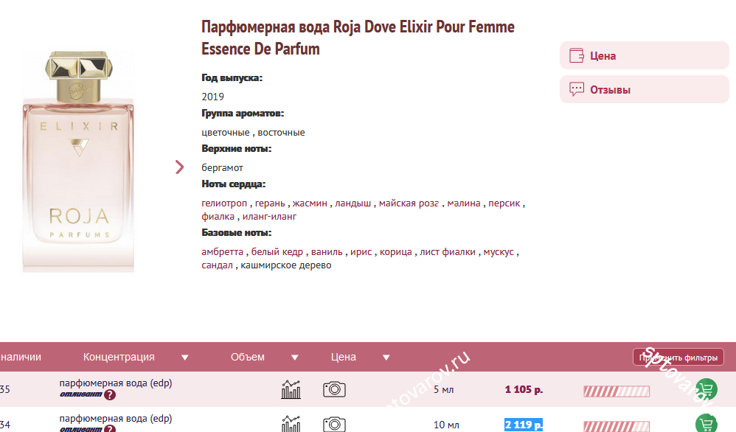Open the иланг-иланг note link
Viewport: 736px width, 432px height.
tap(269, 216)
